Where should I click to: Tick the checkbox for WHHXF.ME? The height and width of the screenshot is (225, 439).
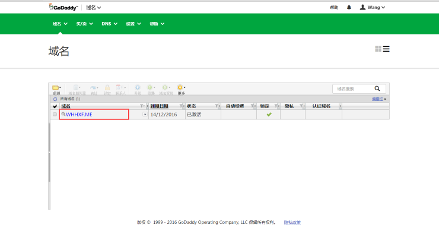coord(55,115)
